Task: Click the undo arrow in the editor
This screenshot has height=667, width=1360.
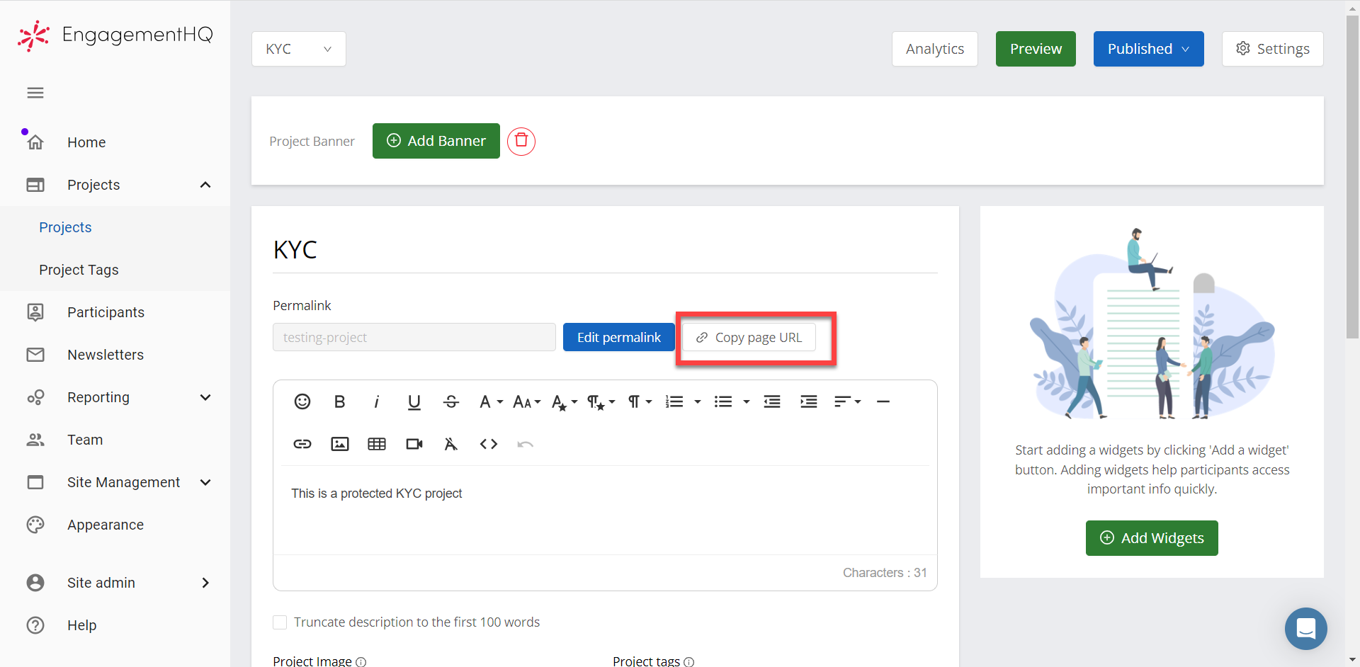Action: point(526,444)
